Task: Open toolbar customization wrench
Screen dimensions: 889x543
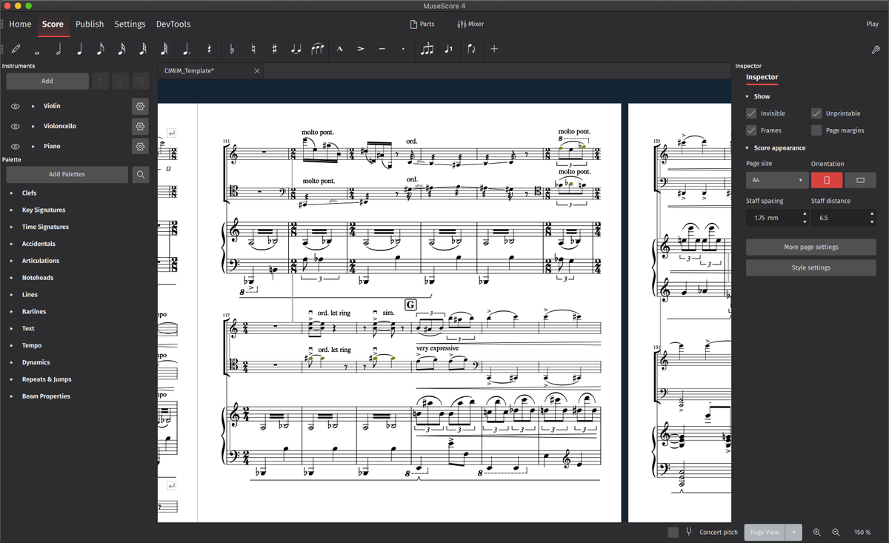Action: [x=876, y=49]
